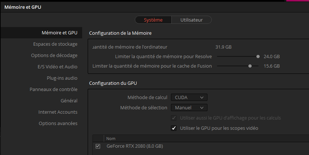Click the Nom column header

click(x=110, y=139)
